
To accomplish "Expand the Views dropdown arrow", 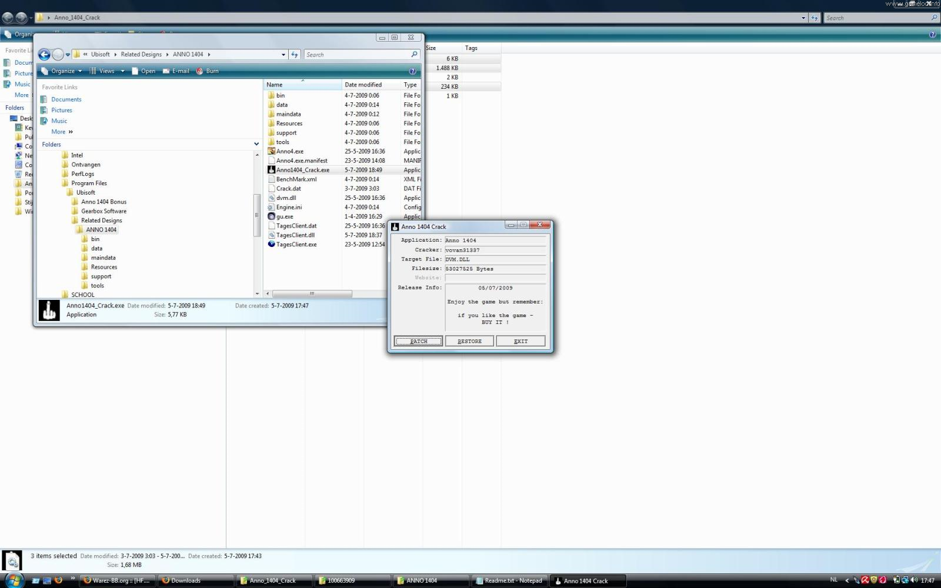I will pyautogui.click(x=122, y=71).
